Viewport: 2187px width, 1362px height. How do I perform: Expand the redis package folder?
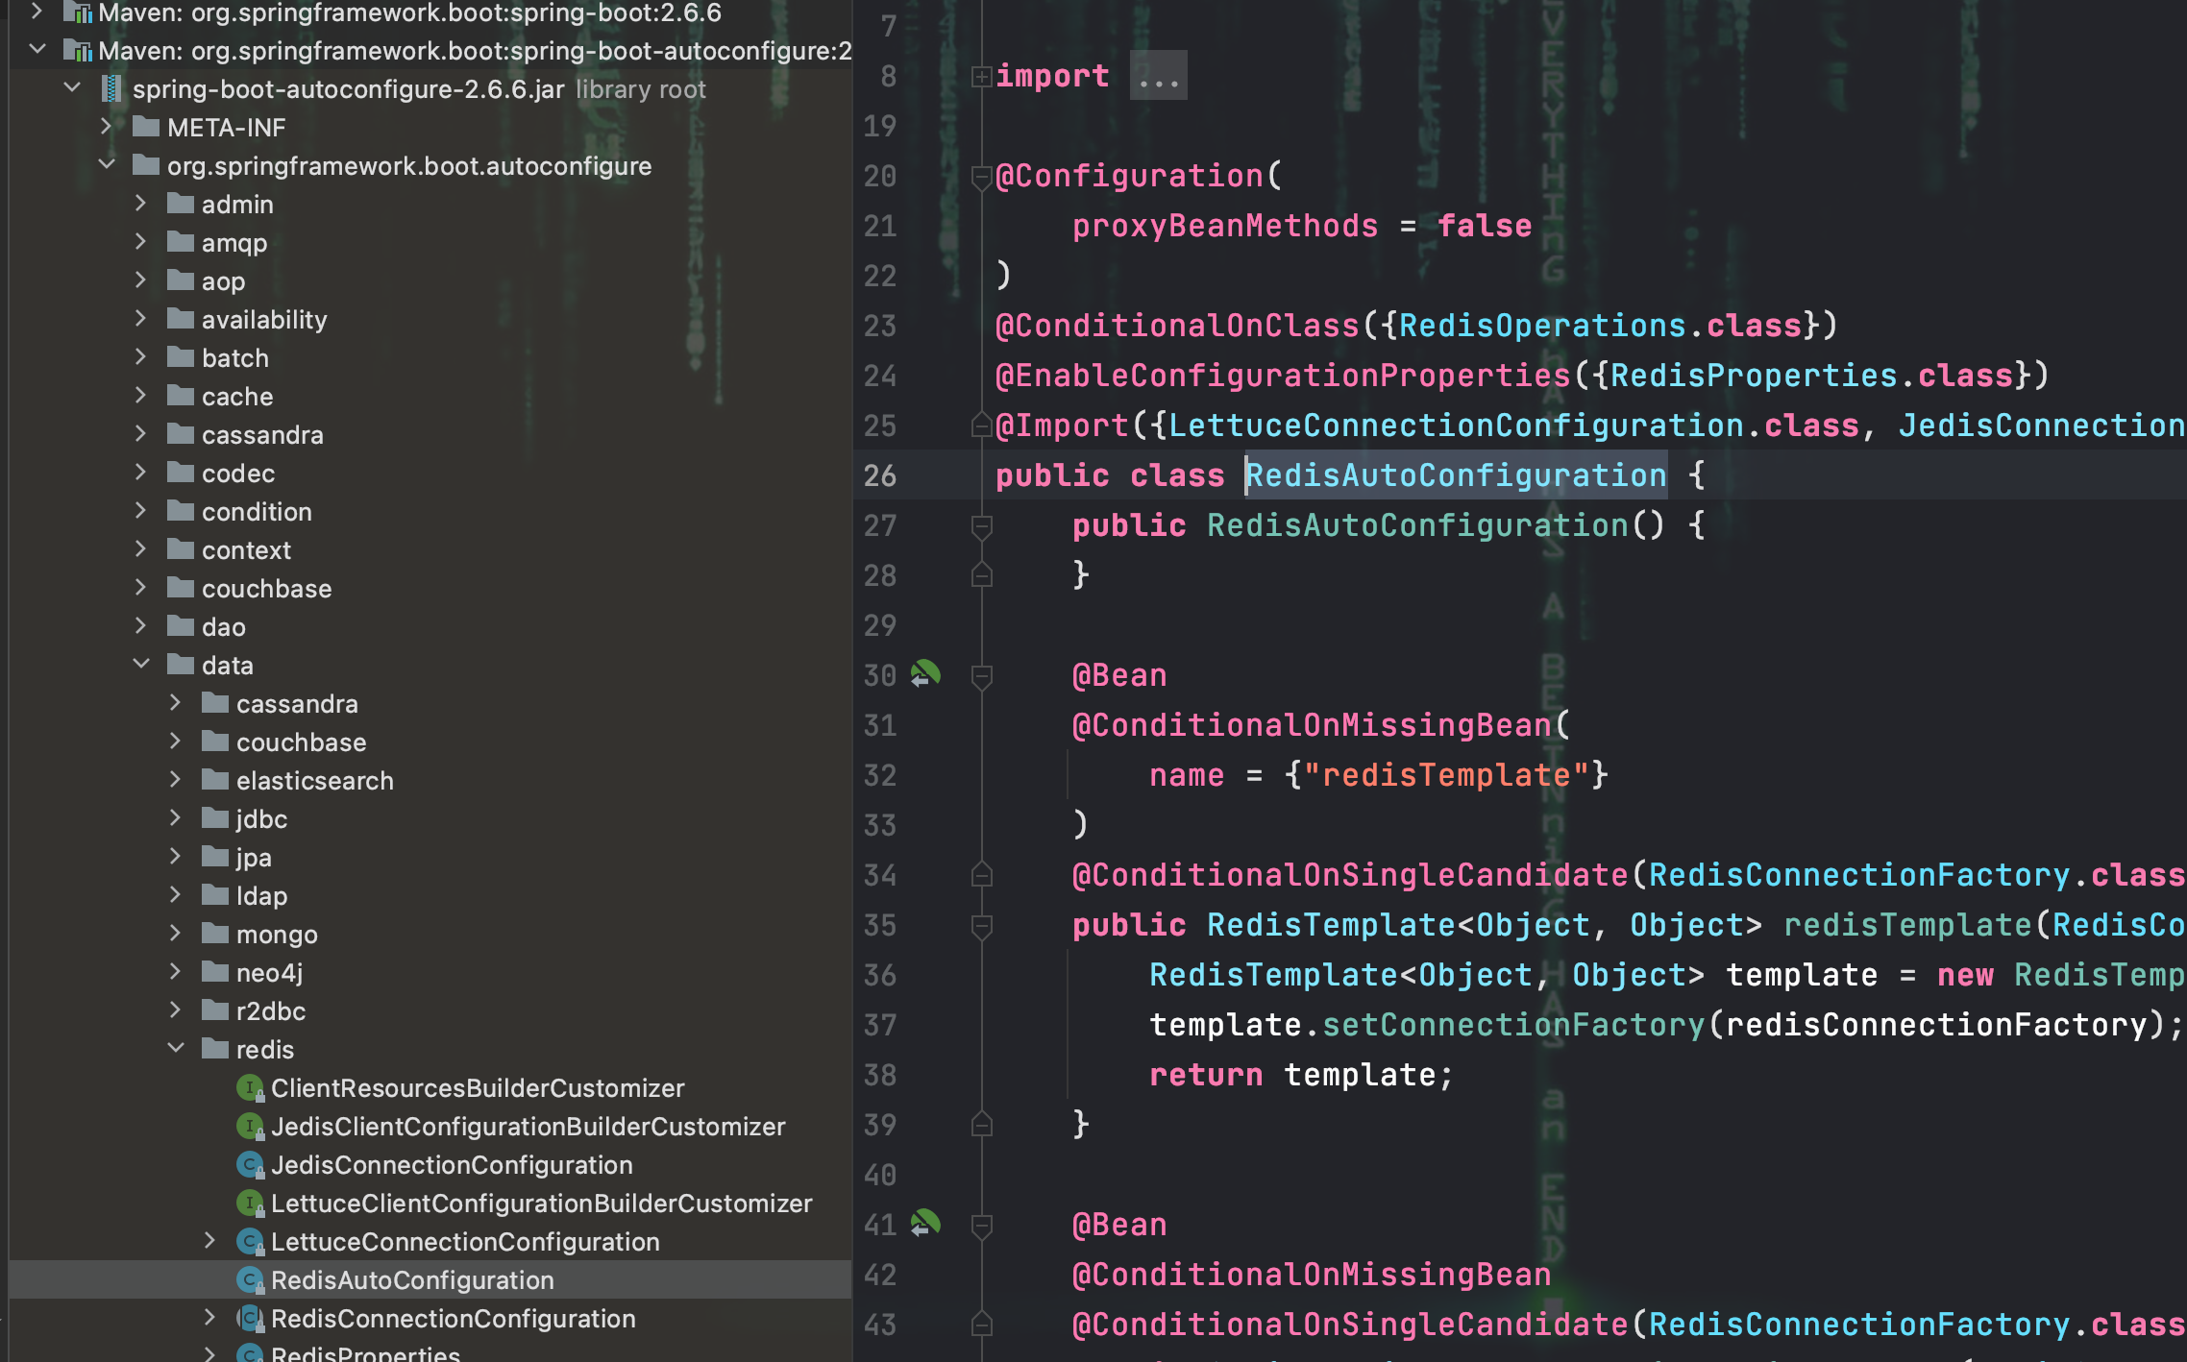[x=176, y=1050]
